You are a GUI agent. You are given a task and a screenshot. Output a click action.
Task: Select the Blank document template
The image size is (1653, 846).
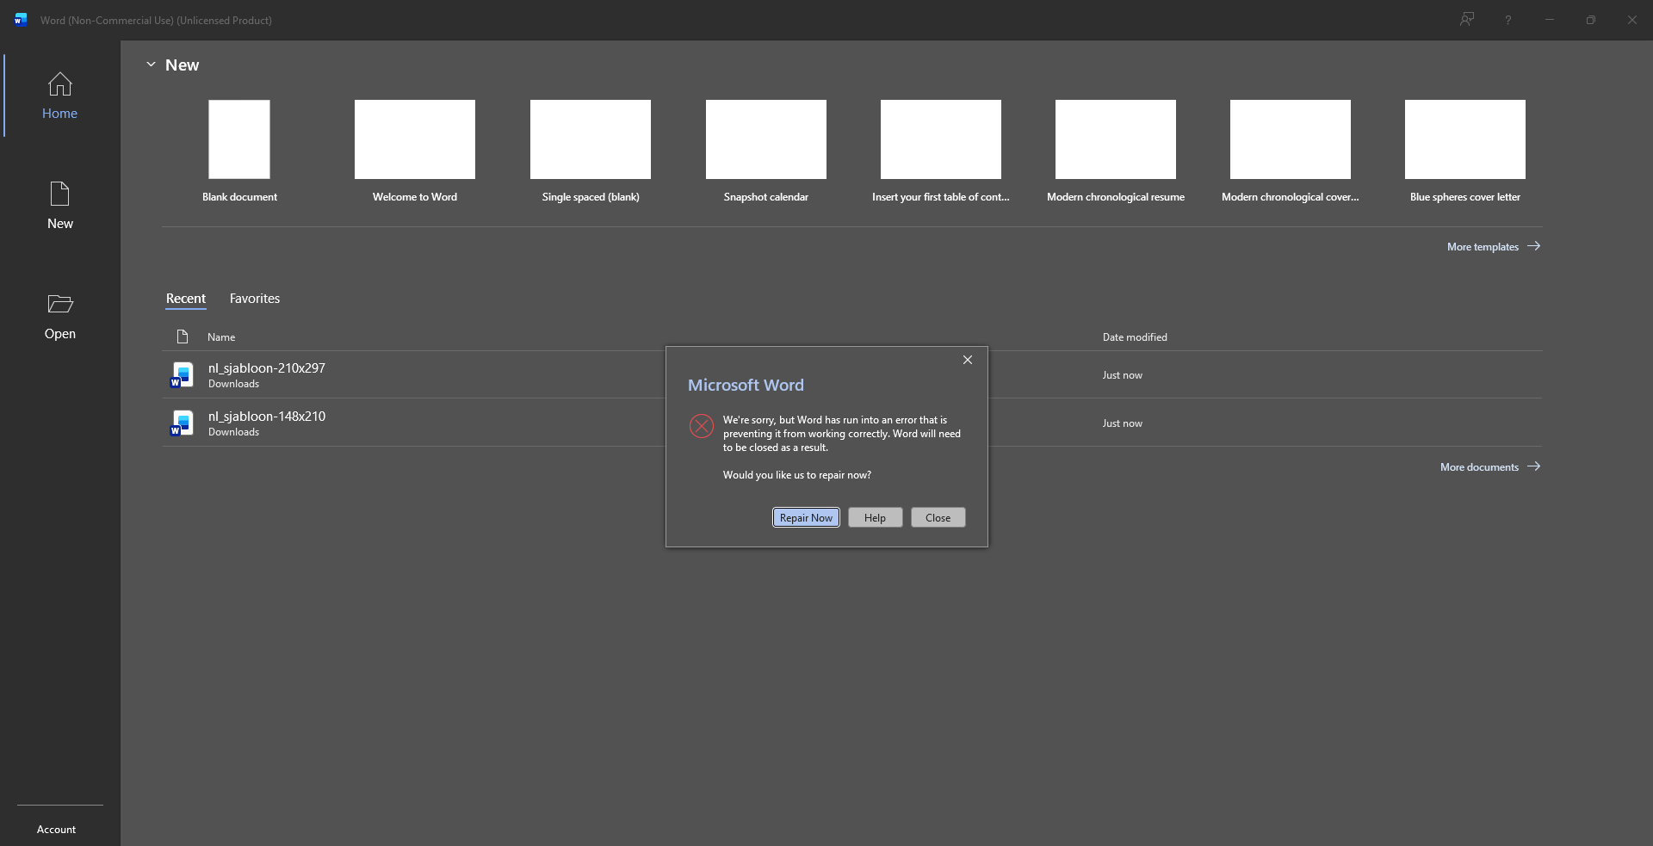pos(238,139)
